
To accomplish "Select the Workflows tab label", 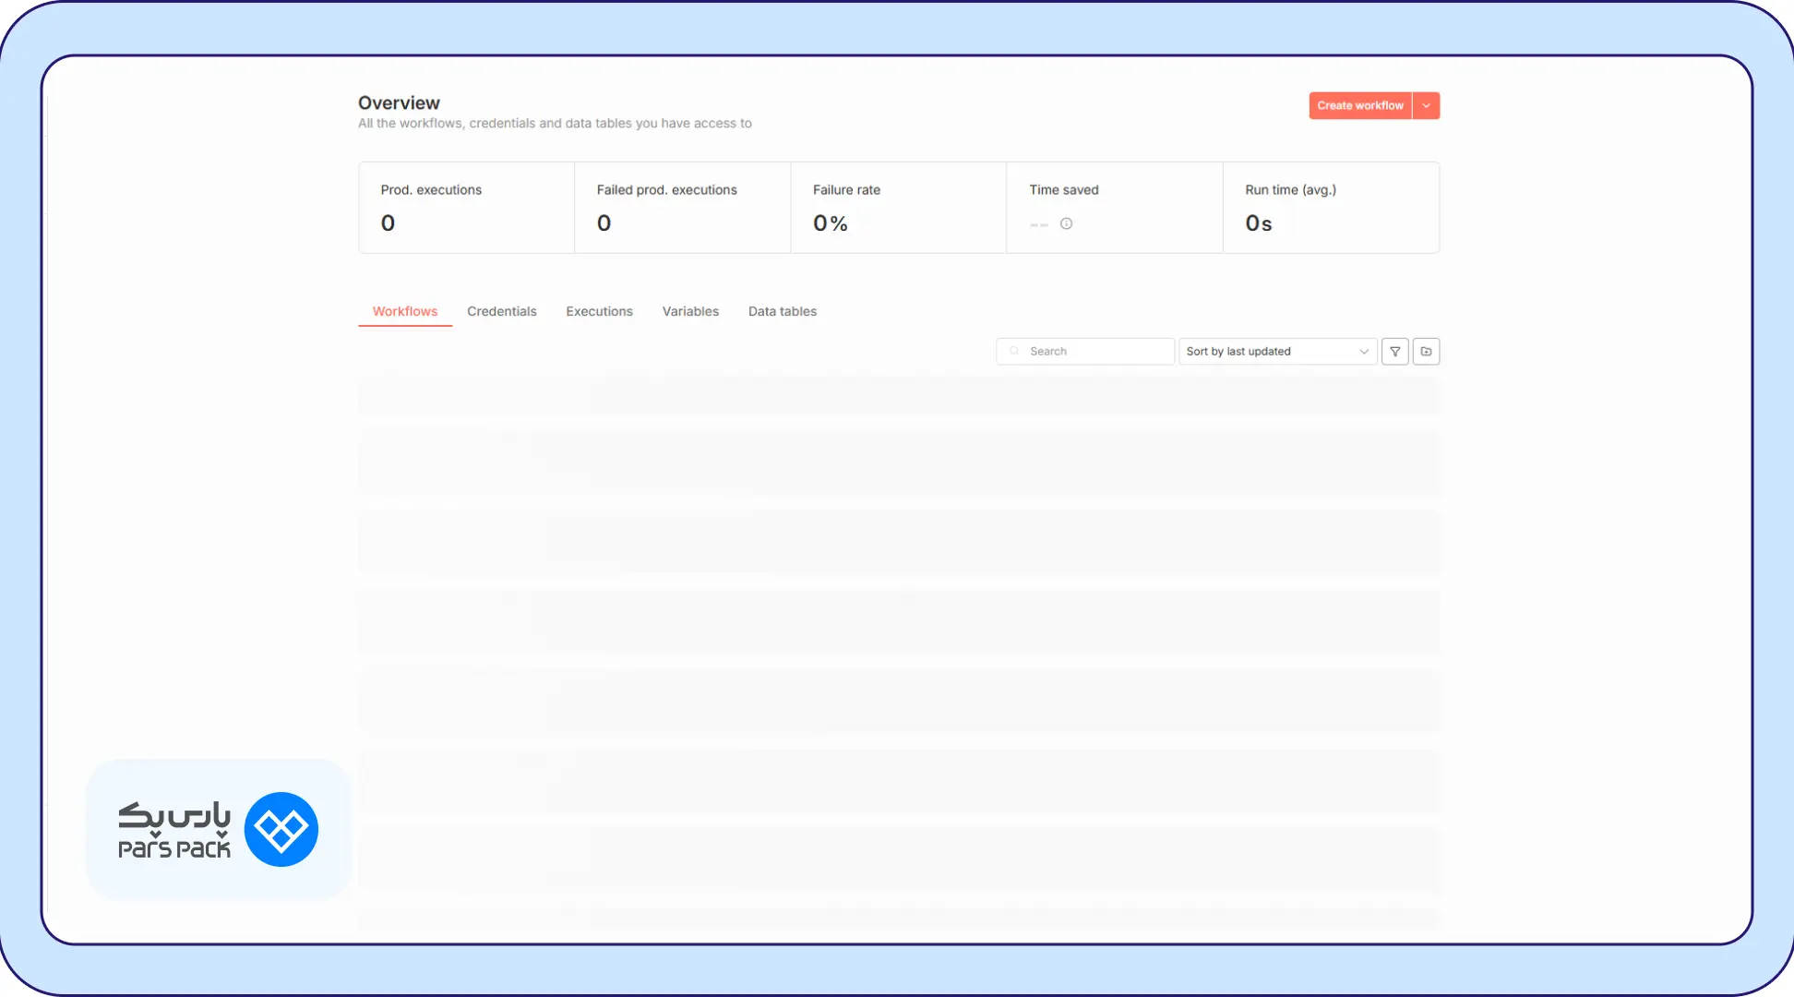I will (x=404, y=311).
